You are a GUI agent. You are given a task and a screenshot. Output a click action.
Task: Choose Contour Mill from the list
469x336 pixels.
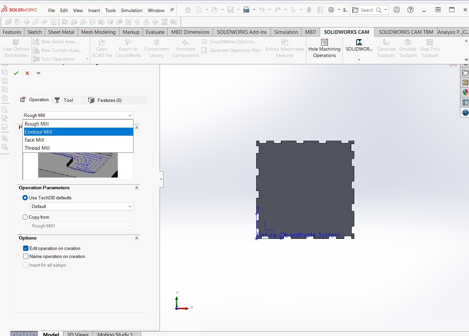(x=79, y=132)
